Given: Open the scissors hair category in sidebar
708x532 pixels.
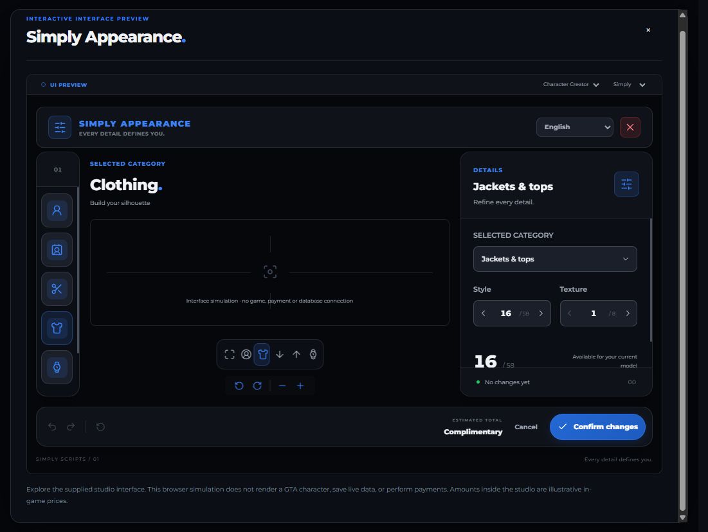Looking at the screenshot, I should (57, 288).
